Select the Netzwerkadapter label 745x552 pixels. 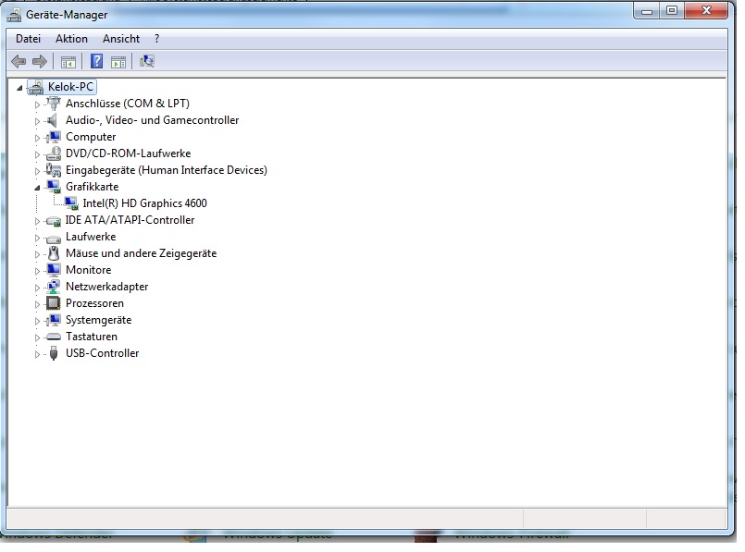pos(107,287)
